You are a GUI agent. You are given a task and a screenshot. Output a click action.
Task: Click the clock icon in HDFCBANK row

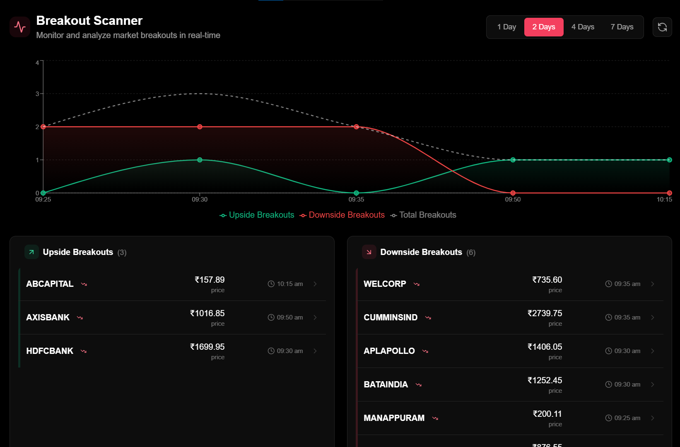coord(271,351)
